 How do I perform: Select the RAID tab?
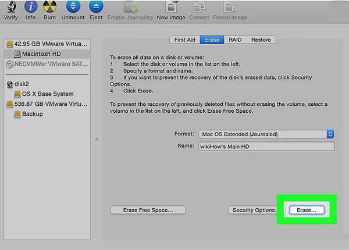pyautogui.click(x=235, y=40)
